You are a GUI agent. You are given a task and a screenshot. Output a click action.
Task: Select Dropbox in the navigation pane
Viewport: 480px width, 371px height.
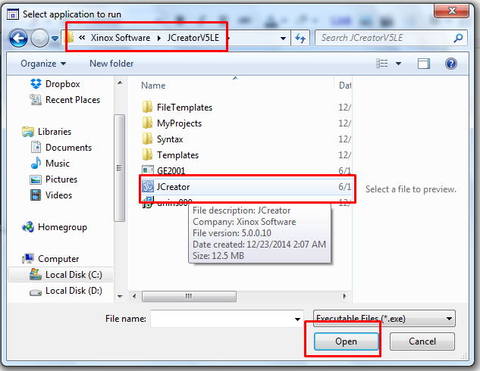(x=62, y=84)
